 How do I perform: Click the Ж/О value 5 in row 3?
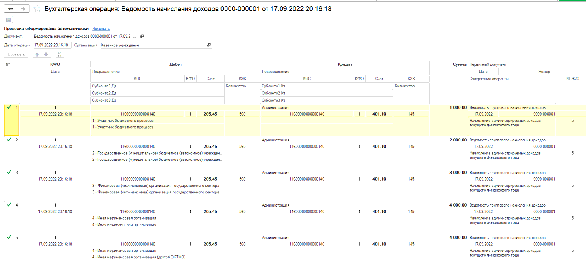[x=572, y=186]
